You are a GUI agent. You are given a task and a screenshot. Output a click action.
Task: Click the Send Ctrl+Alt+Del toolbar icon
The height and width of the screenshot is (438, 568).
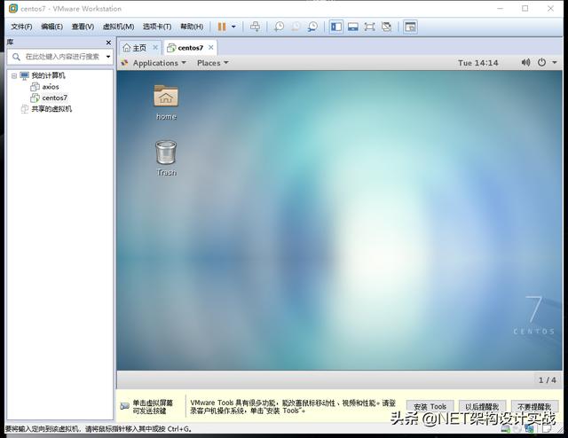(x=255, y=27)
